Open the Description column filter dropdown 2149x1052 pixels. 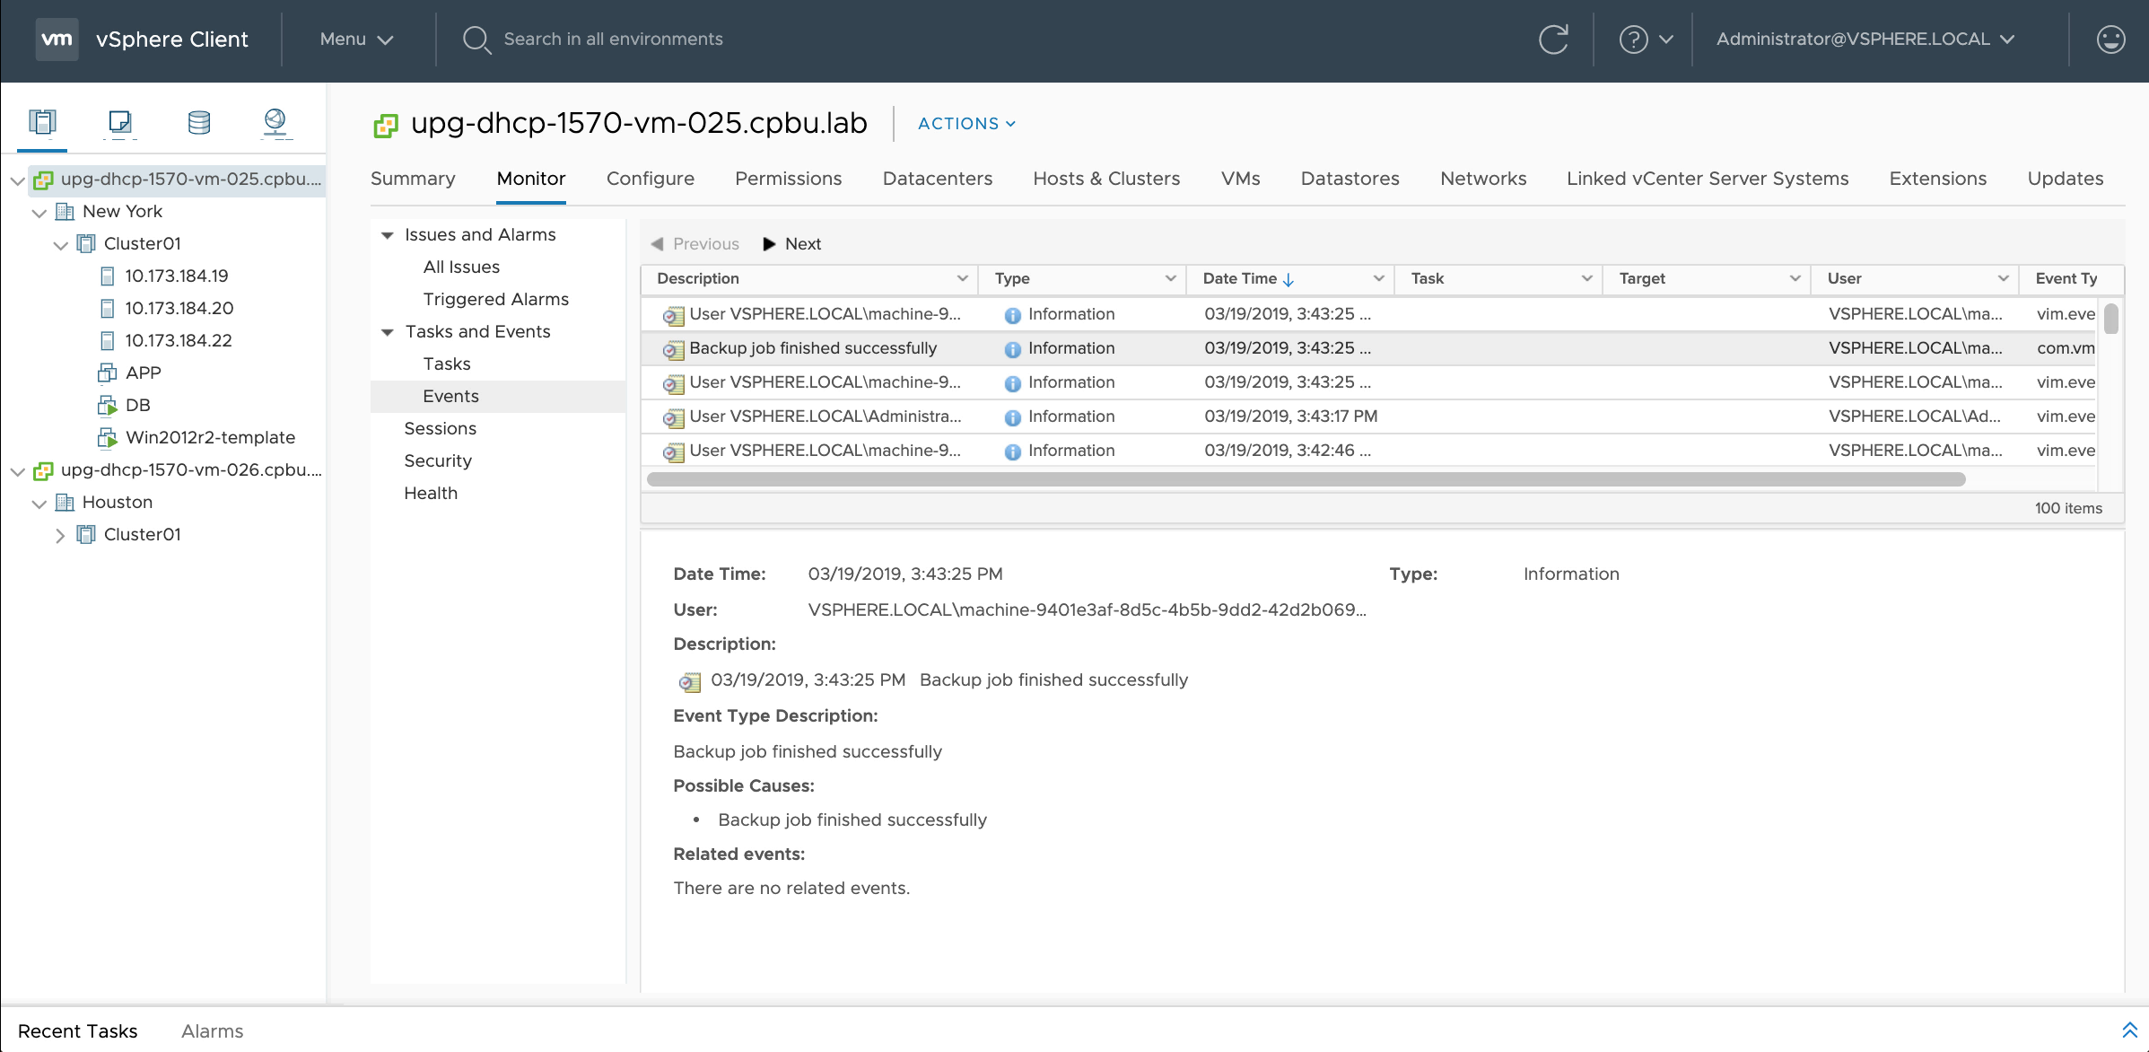pyautogui.click(x=962, y=279)
